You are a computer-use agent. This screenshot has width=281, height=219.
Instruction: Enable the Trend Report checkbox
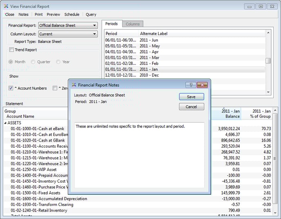[11, 50]
